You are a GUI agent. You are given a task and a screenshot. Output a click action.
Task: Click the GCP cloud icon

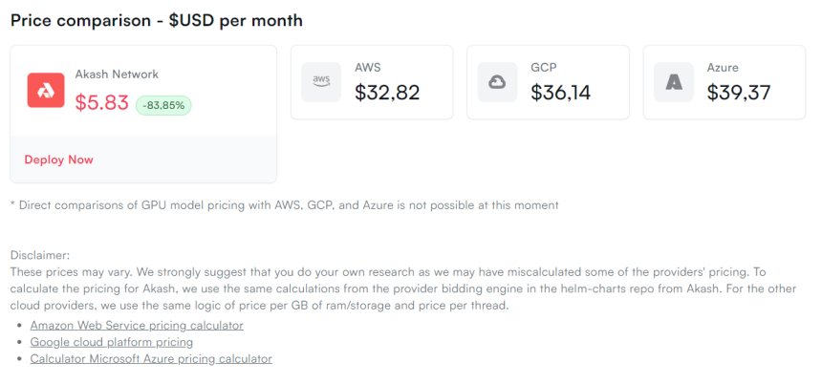(x=497, y=82)
